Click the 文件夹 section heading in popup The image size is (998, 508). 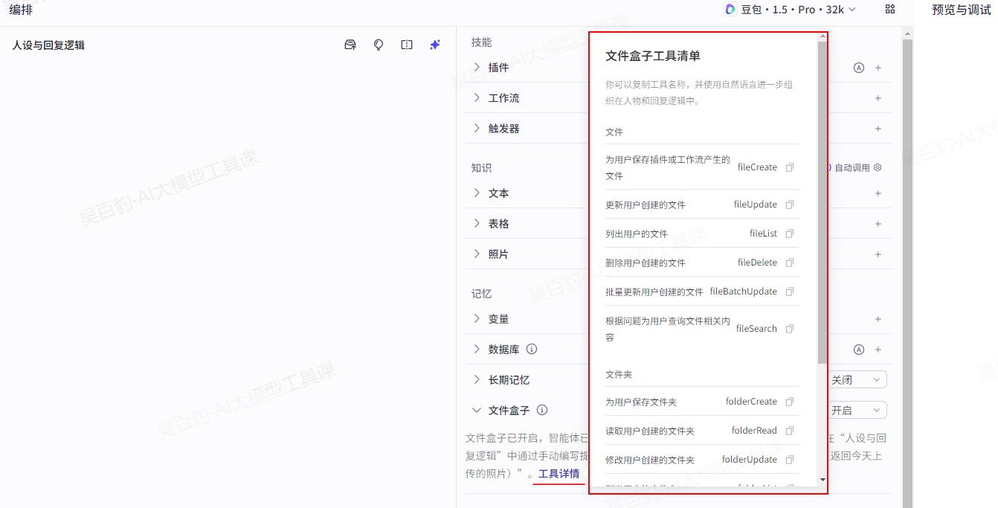619,375
